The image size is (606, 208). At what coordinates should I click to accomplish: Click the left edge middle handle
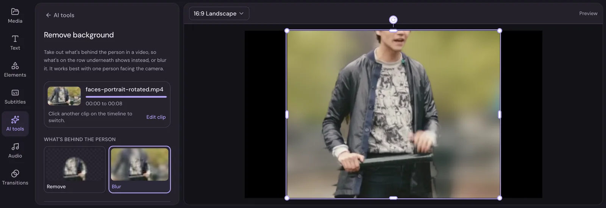pos(287,114)
